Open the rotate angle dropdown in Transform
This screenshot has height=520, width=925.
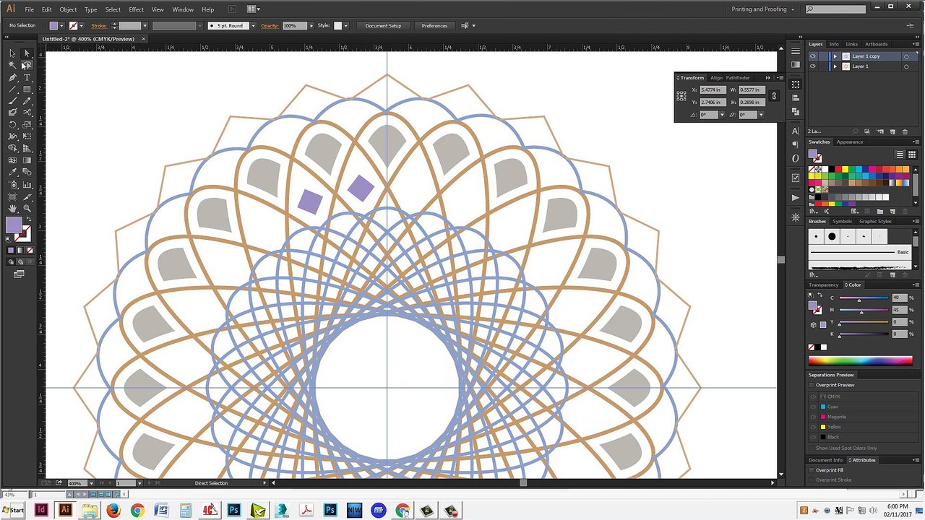[723, 115]
